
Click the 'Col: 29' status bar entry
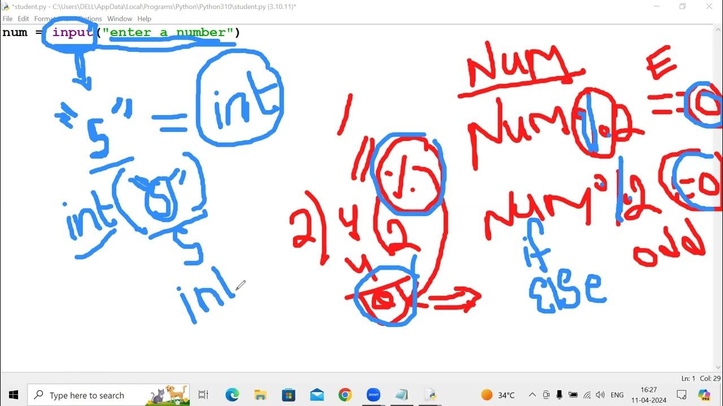(711, 378)
